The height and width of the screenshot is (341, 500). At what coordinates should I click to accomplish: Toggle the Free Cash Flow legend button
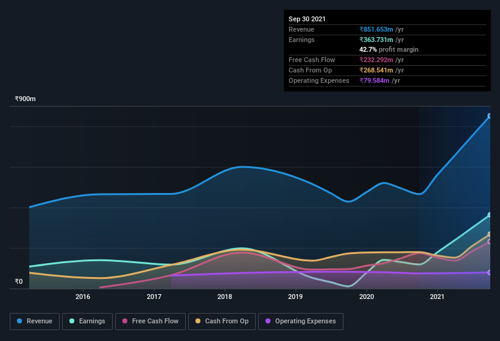[x=150, y=322]
